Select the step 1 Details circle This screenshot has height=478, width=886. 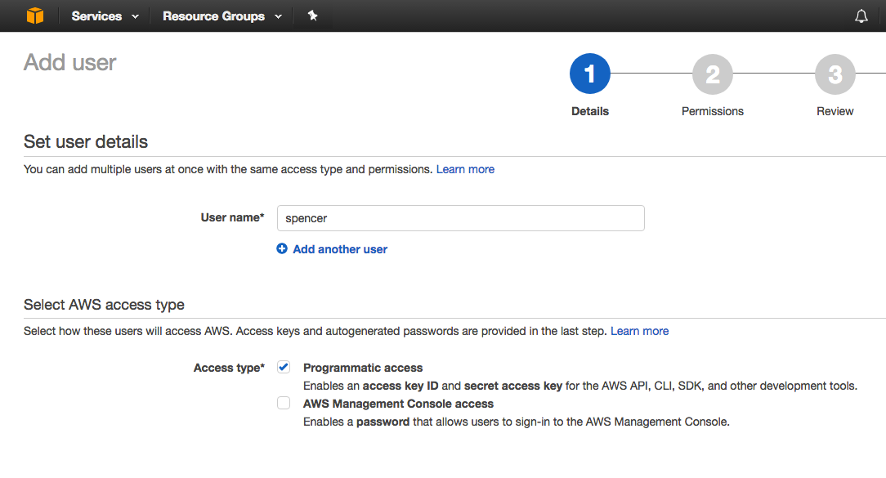click(590, 74)
